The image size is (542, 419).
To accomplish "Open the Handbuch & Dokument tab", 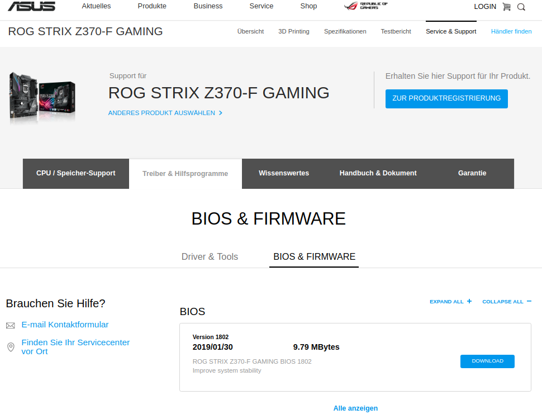I will (378, 173).
